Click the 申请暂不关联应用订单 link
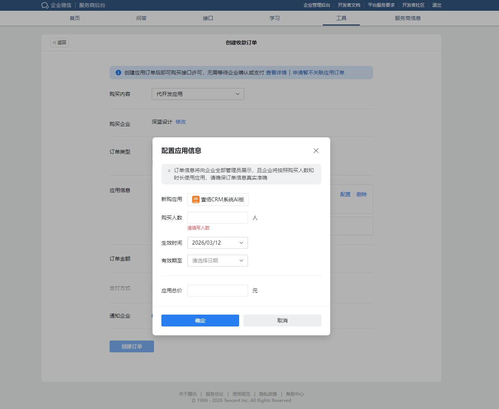This screenshot has height=409, width=499. pyautogui.click(x=318, y=73)
